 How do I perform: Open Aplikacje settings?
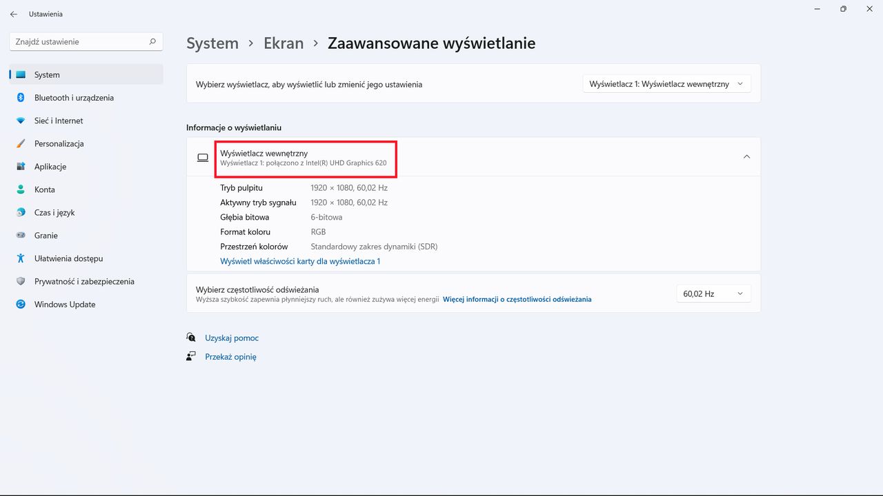50,166
